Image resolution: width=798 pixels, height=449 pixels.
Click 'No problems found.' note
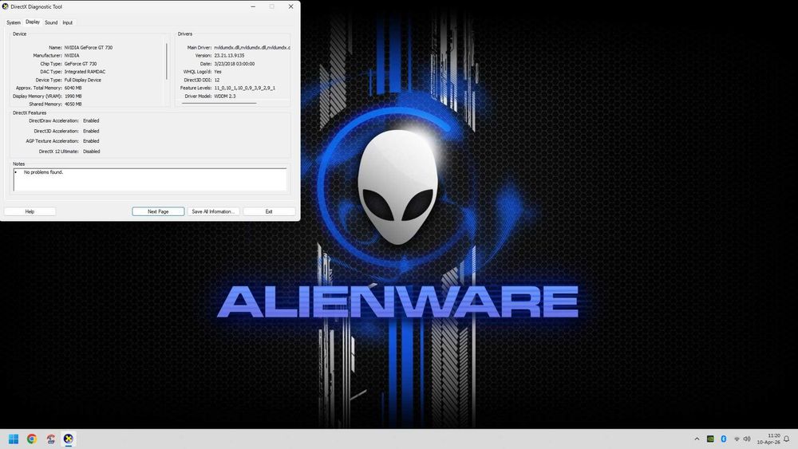point(43,172)
